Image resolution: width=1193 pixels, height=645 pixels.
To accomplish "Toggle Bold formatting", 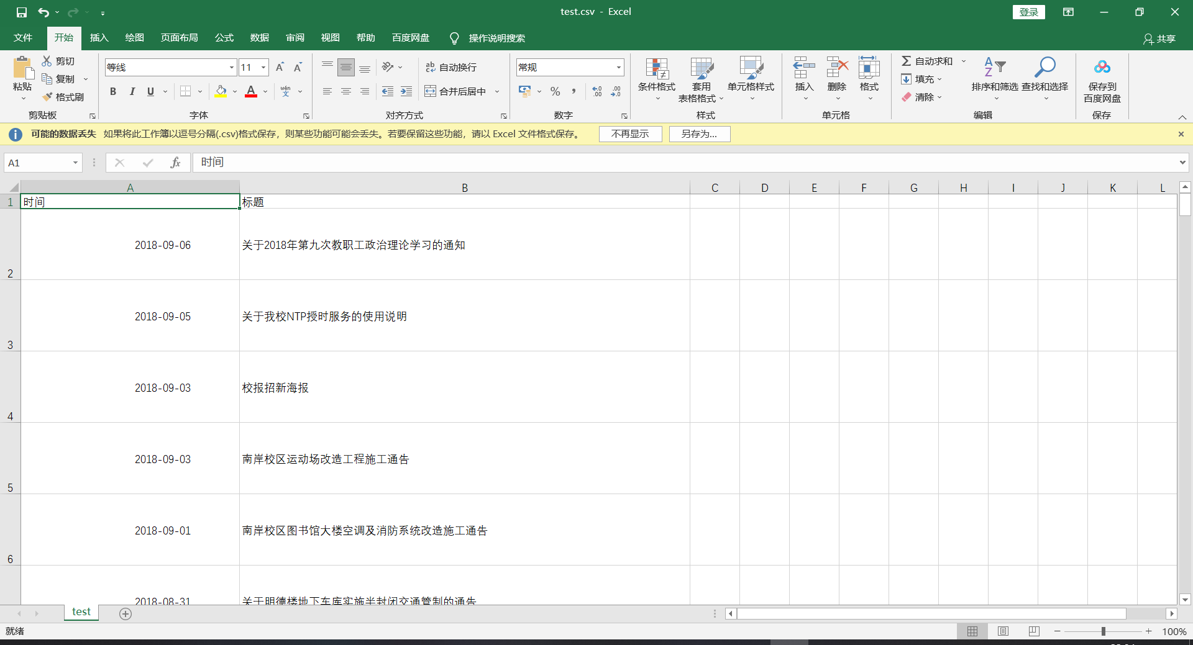I will tap(113, 91).
